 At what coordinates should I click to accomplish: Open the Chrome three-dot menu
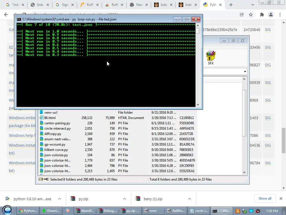[280, 15]
